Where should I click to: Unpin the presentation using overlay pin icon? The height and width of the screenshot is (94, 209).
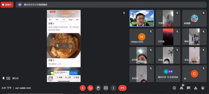57,46
